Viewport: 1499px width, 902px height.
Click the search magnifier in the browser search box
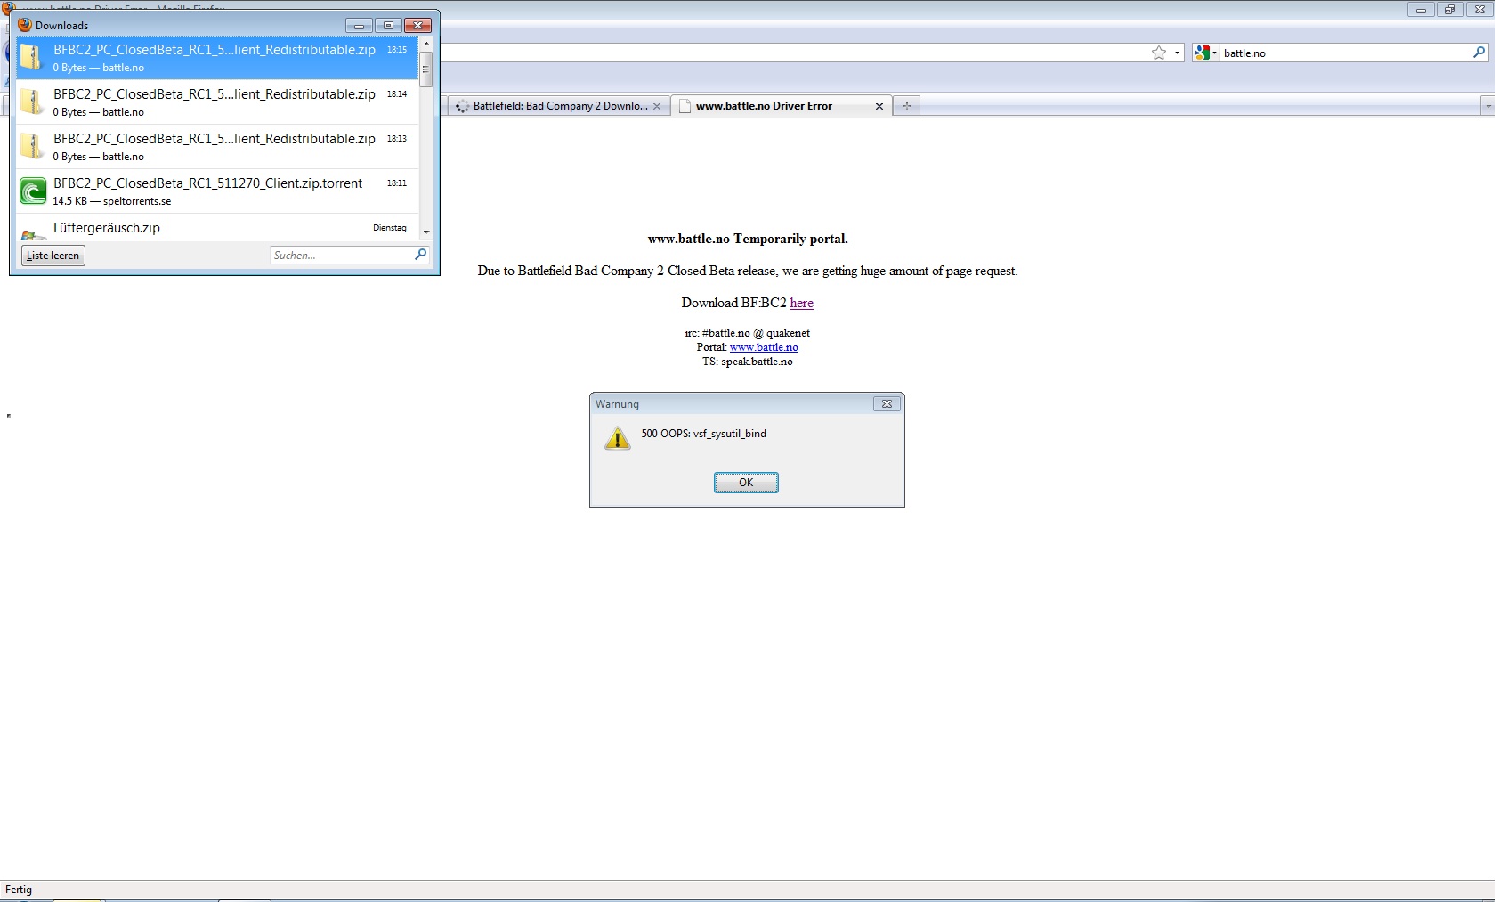1479,53
